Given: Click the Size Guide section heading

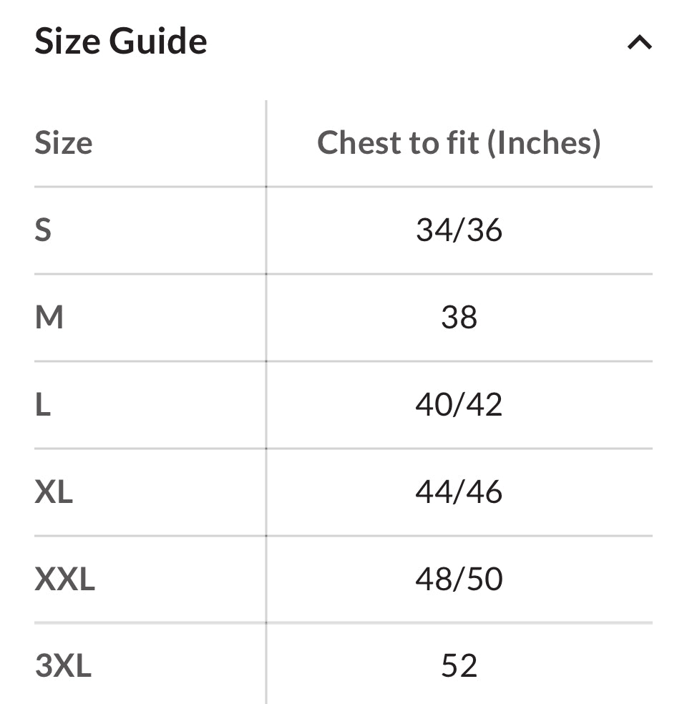Looking at the screenshot, I should pyautogui.click(x=121, y=41).
